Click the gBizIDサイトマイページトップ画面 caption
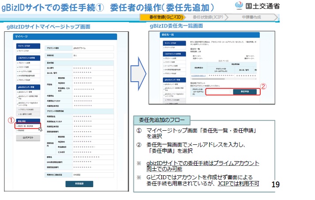 (x=48, y=26)
